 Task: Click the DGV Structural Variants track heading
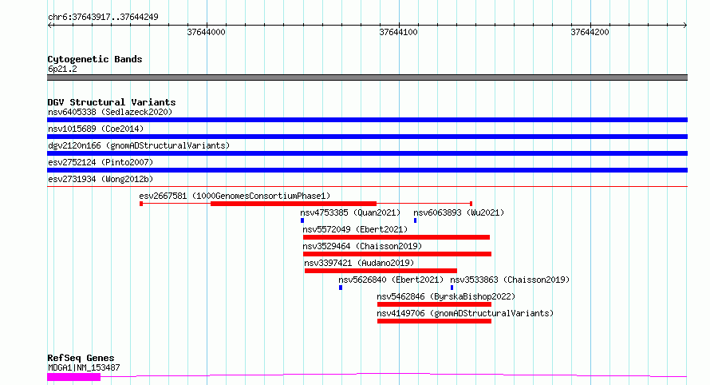tap(112, 102)
